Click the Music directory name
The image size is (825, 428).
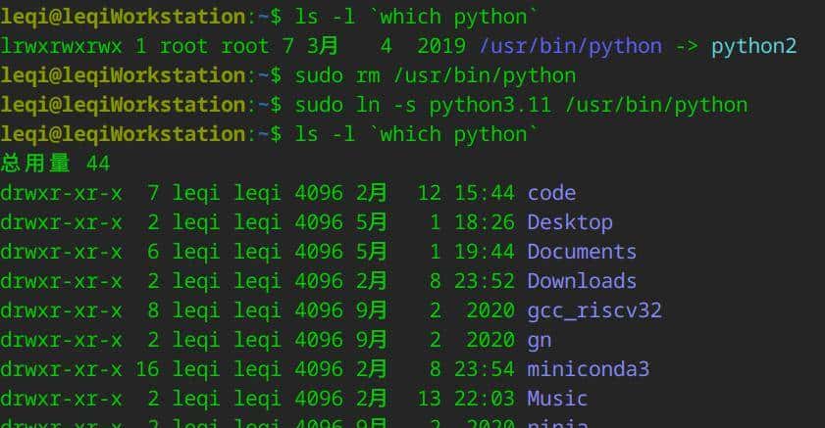tap(557, 399)
